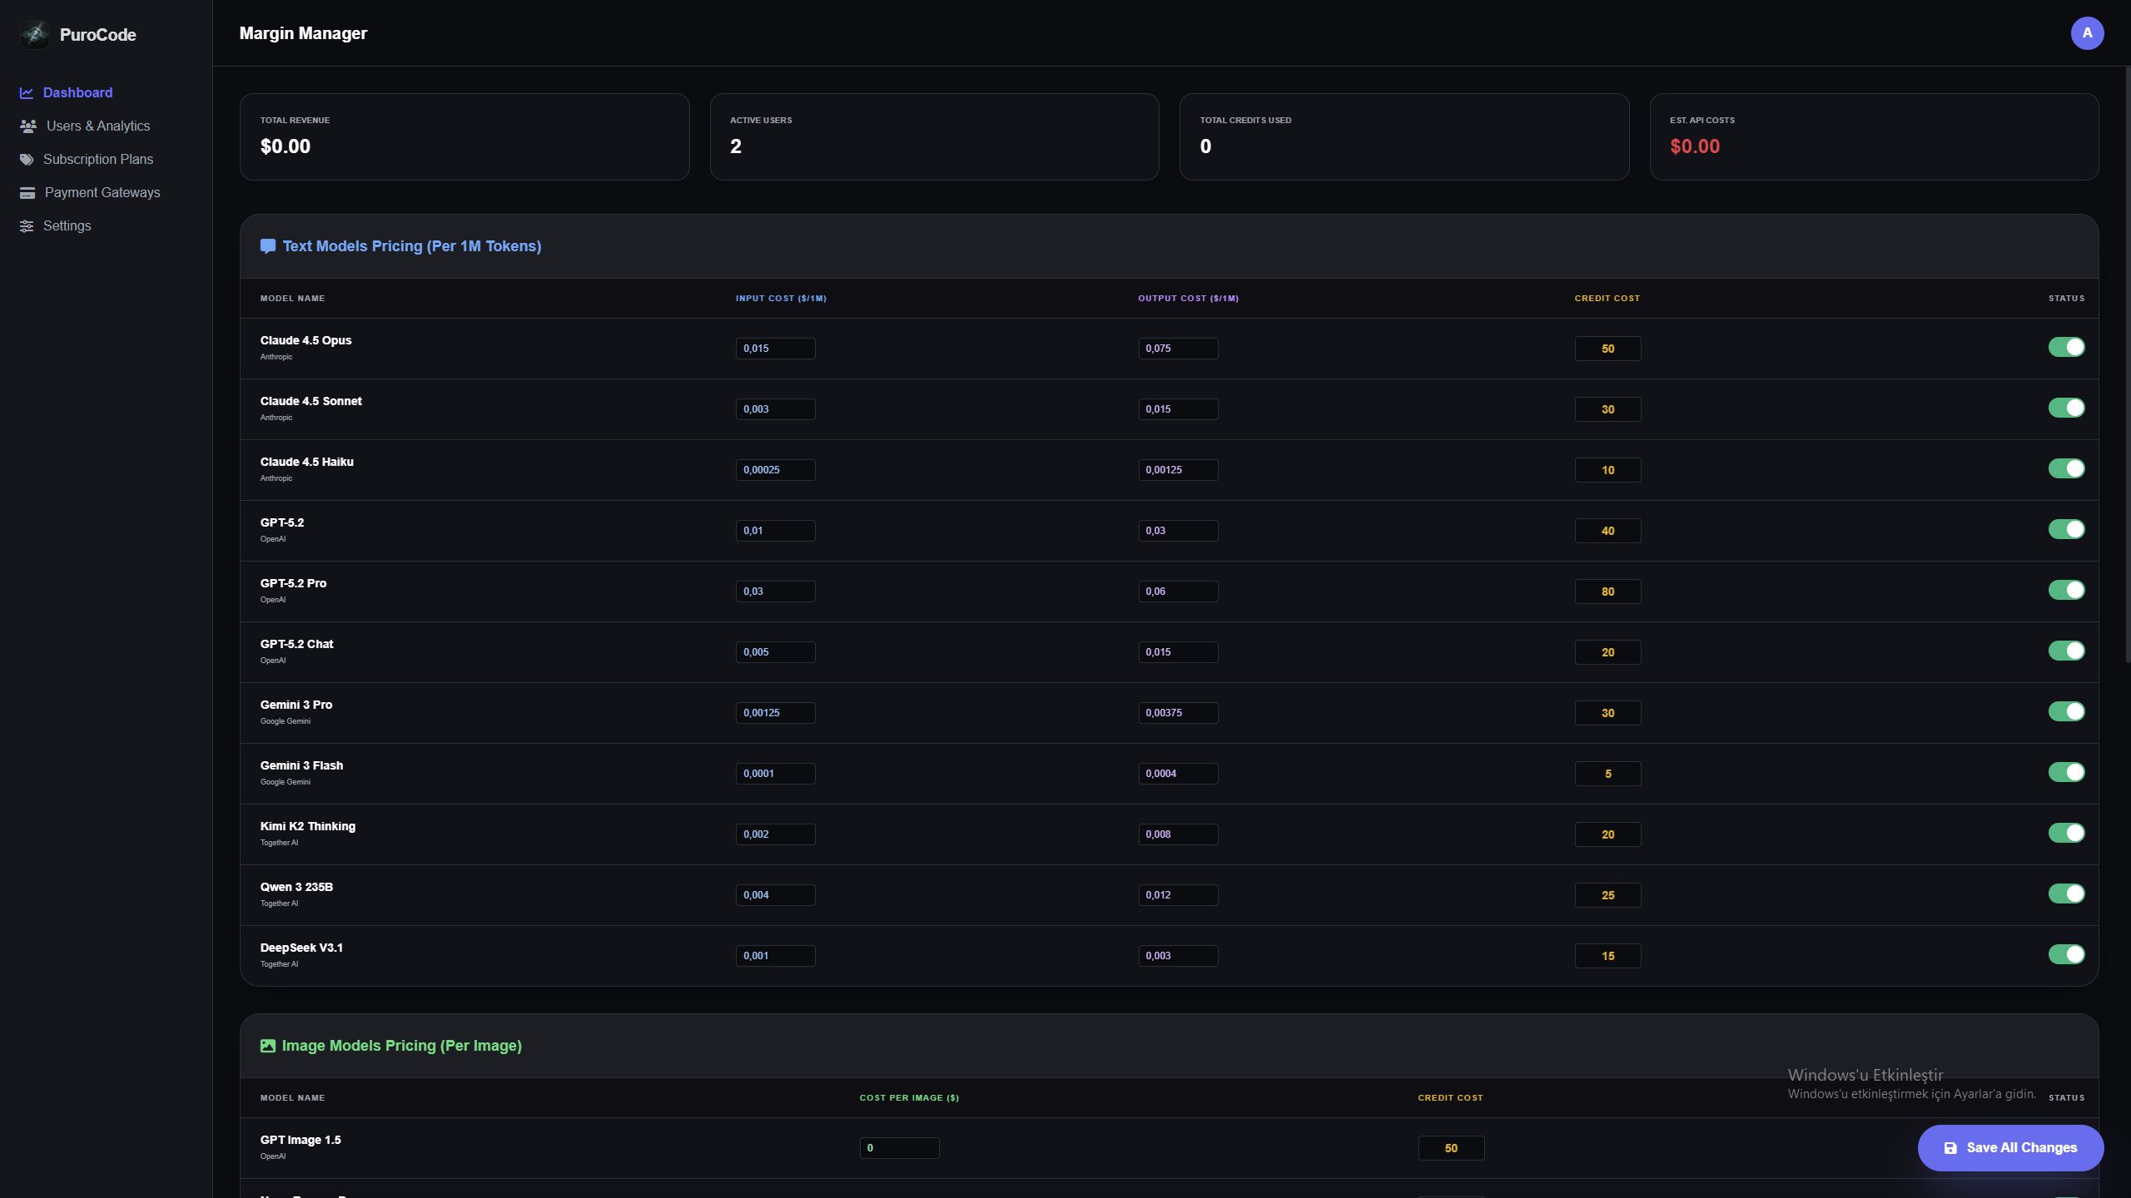Viewport: 2131px width, 1198px height.
Task: Click the Users & Analytics people icon
Action: (28, 126)
